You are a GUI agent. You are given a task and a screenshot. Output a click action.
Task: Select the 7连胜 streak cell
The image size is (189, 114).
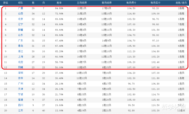pyautogui.click(x=181, y=24)
